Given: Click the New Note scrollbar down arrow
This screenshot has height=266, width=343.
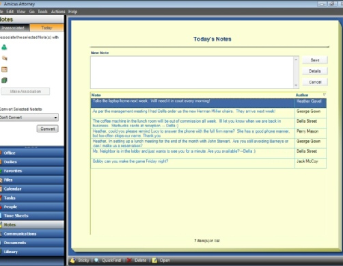Looking at the screenshot, I should [296, 85].
